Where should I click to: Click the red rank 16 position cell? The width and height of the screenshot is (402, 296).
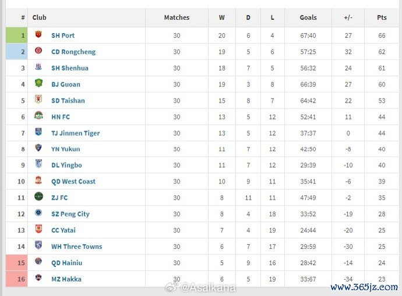point(16,279)
